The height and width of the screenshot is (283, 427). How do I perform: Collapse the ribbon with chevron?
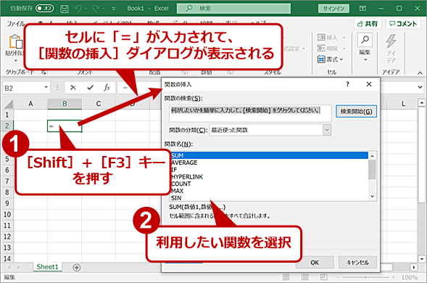(420, 73)
